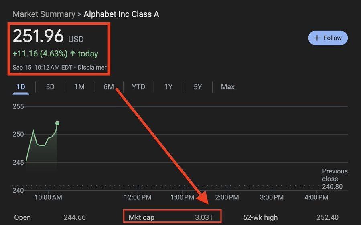Select the 1Y time range

coord(168,87)
